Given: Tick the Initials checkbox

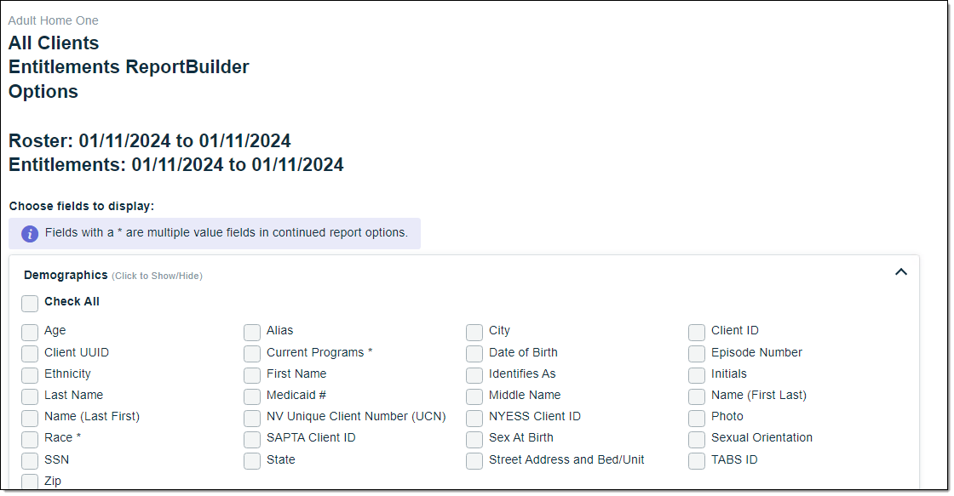Looking at the screenshot, I should pyautogui.click(x=697, y=375).
